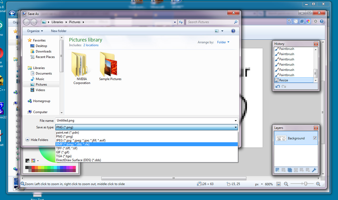Click the Redo arrow in History panel
Viewport: 338px width, 200px height.
coord(284,87)
